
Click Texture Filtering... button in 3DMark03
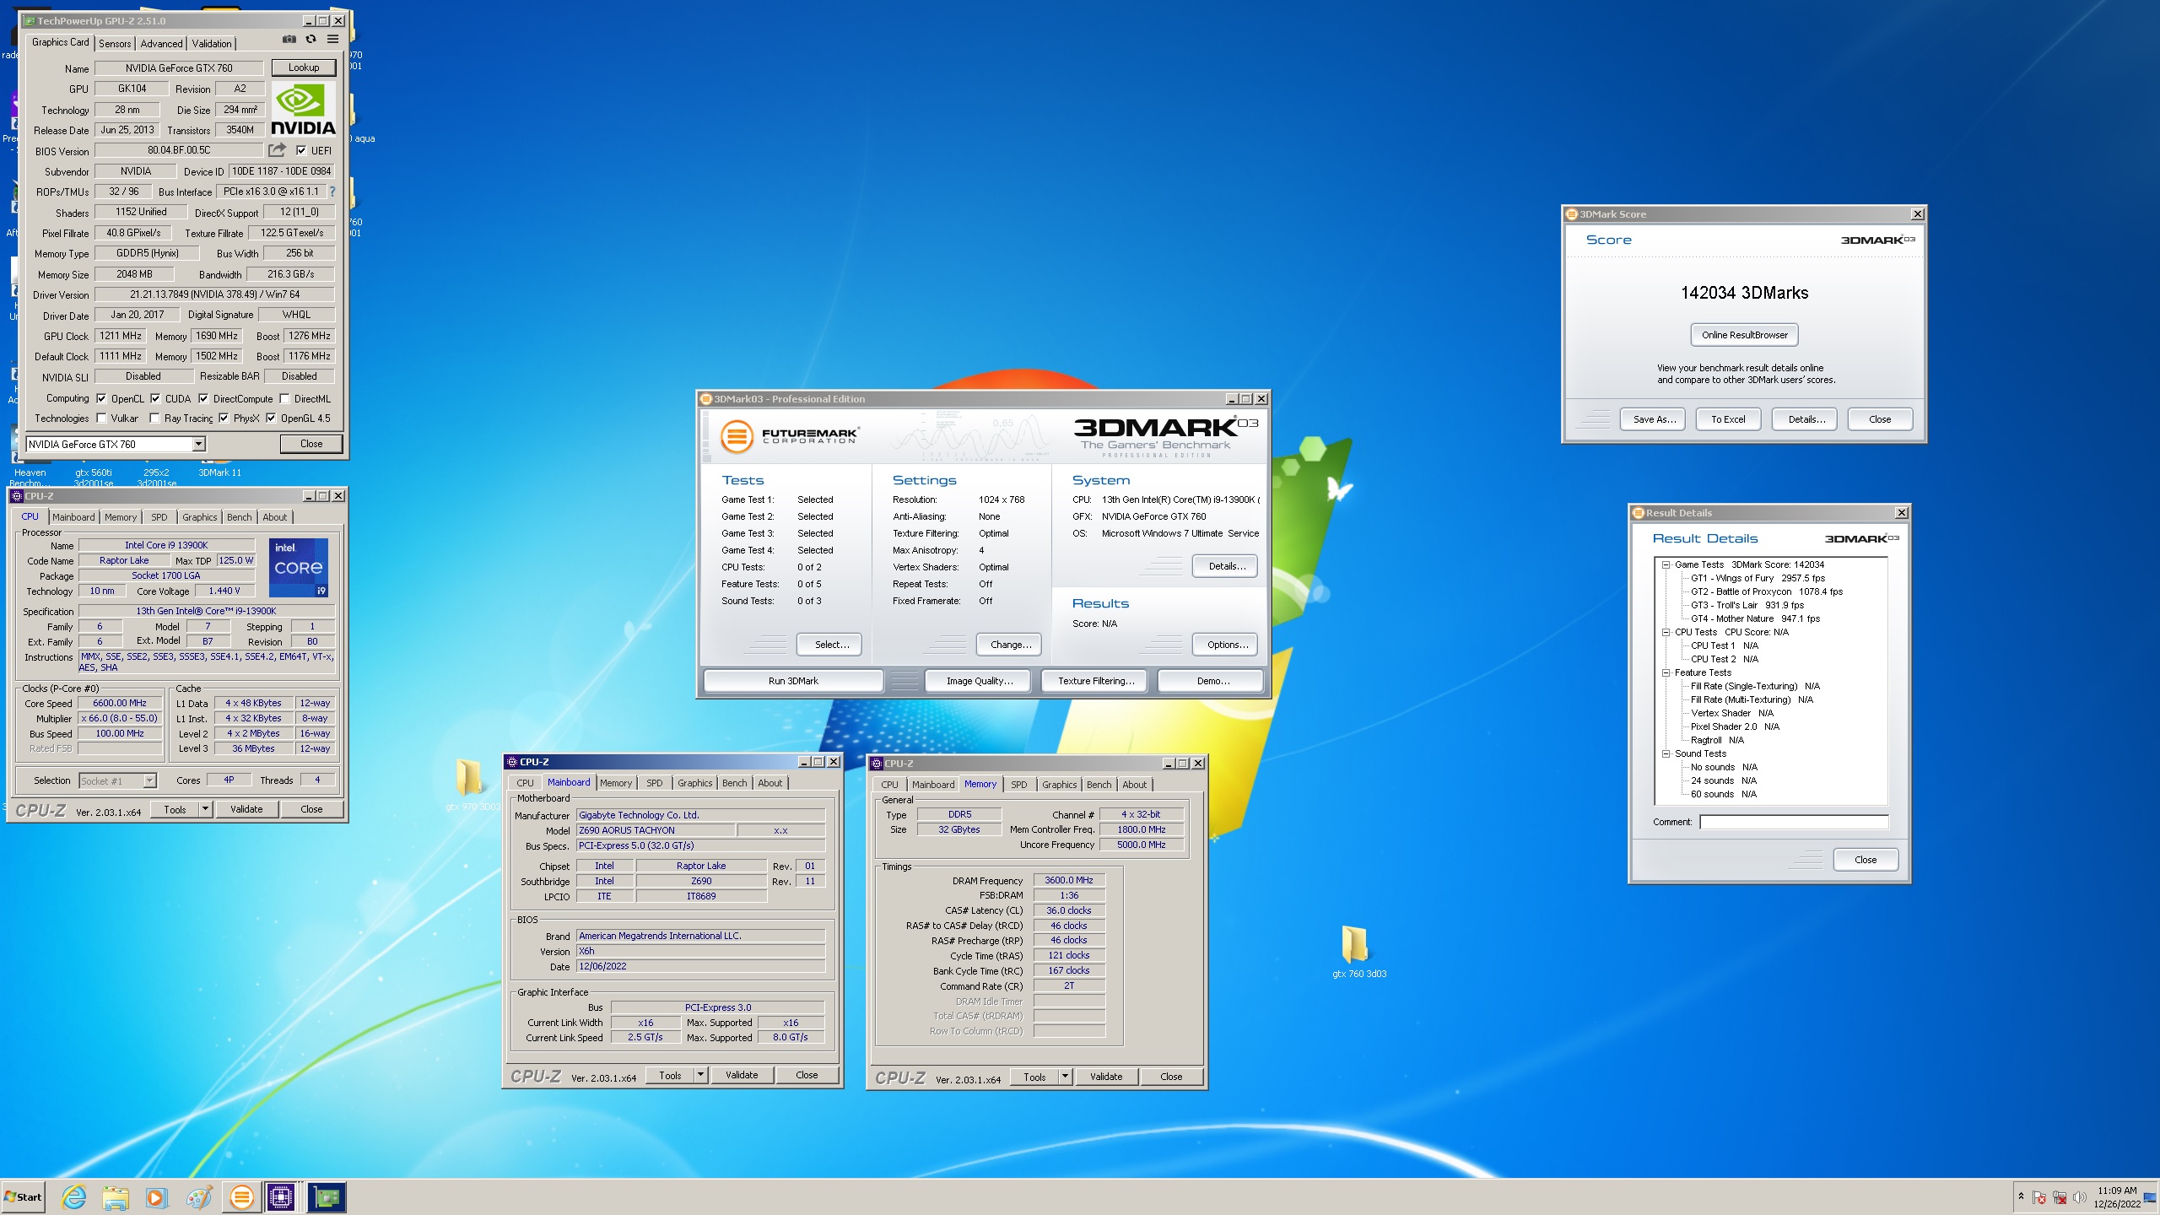(1096, 681)
